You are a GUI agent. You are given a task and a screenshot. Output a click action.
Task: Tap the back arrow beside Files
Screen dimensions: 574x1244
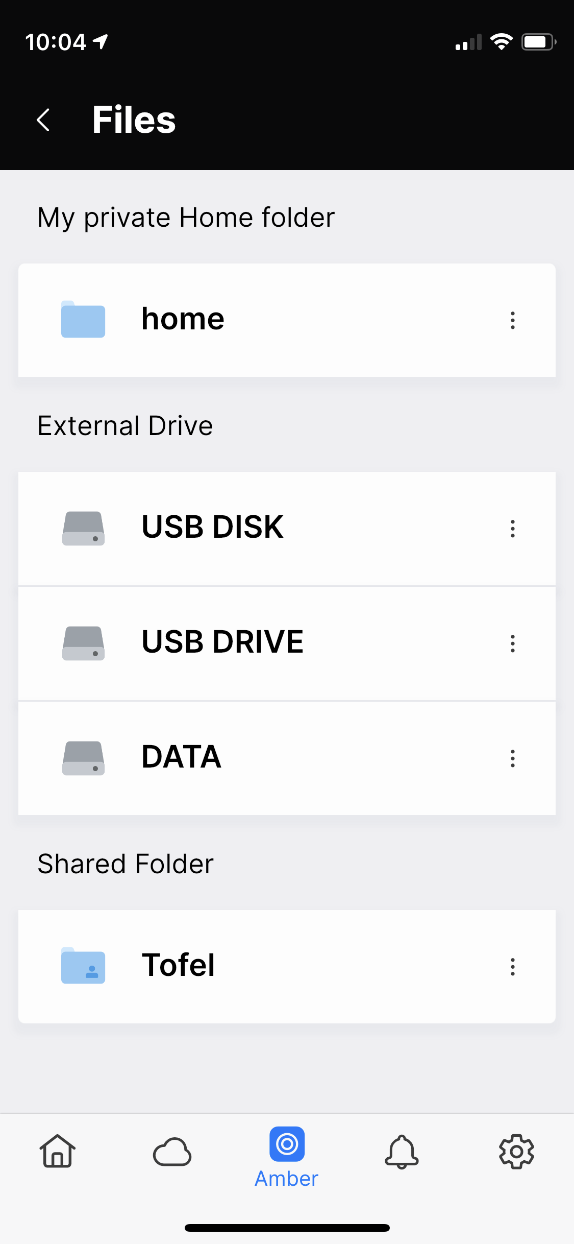[x=44, y=120]
